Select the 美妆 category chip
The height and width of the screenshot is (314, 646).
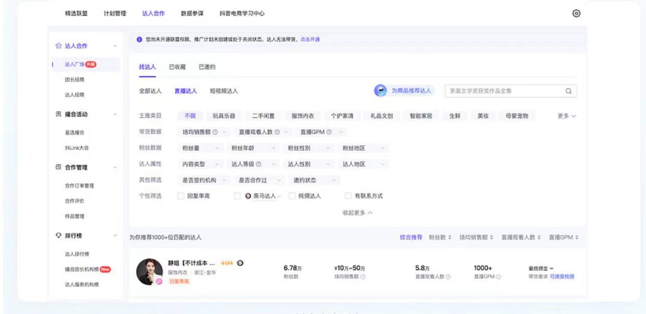(x=483, y=116)
